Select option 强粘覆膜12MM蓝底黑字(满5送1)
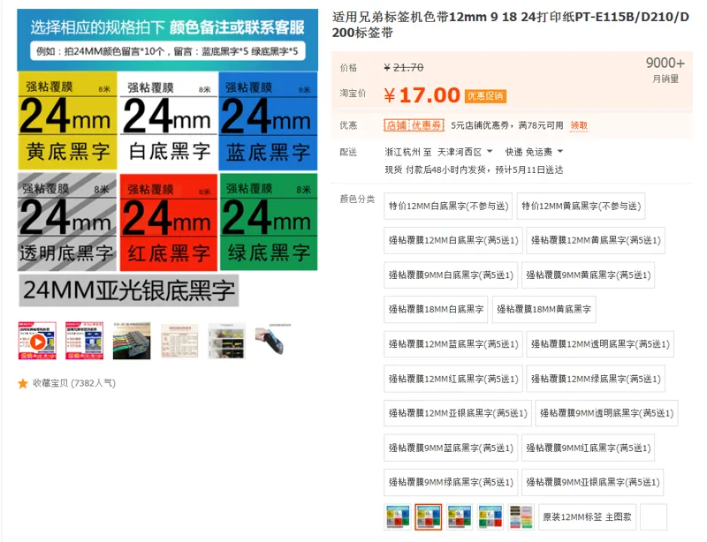Image resolution: width=707 pixels, height=542 pixels. tap(453, 344)
